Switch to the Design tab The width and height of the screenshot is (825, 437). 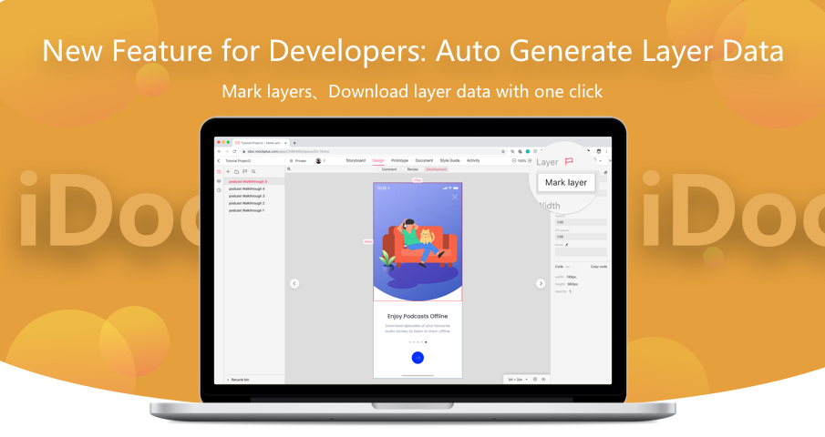[378, 161]
